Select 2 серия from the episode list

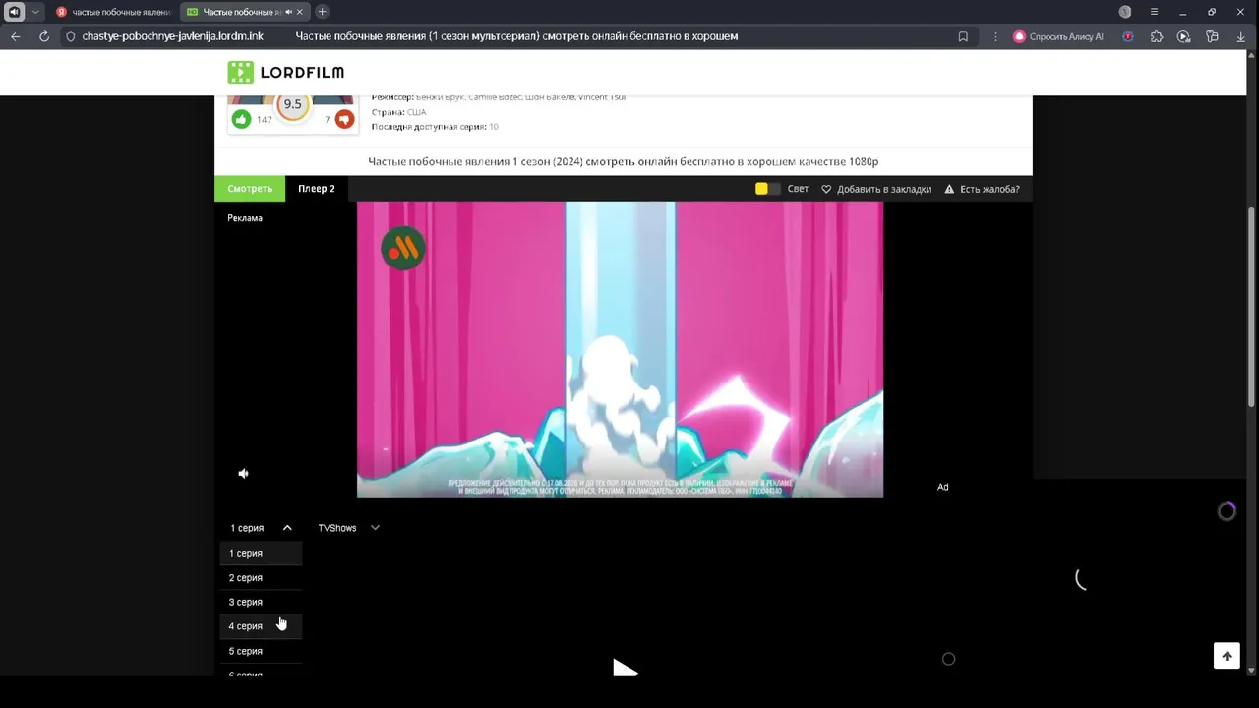coord(261,577)
